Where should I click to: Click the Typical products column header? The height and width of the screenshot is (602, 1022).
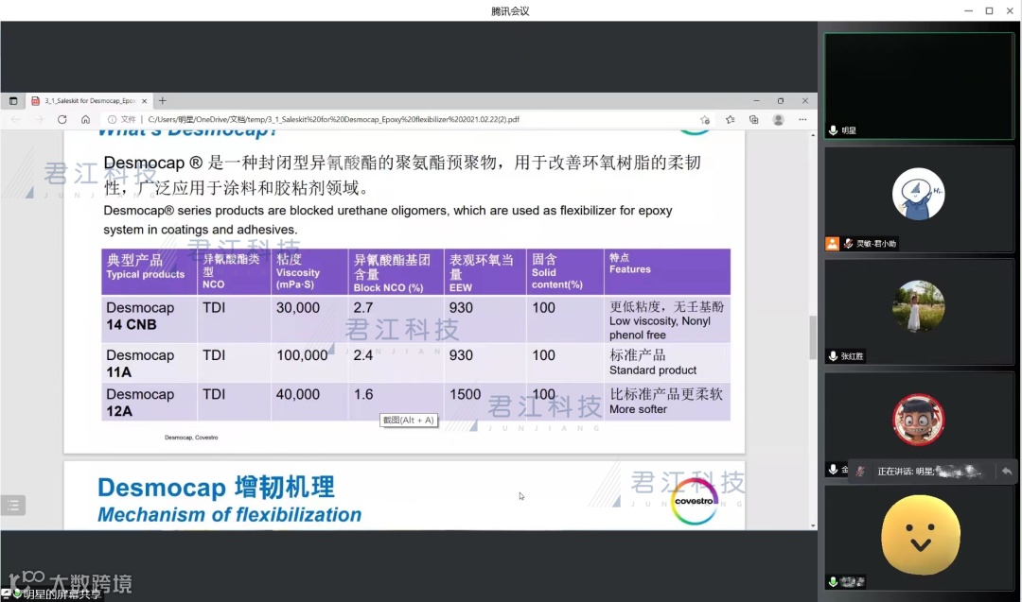(x=149, y=272)
